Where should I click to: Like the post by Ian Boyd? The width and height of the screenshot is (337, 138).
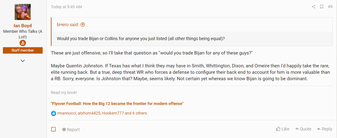coord(283,129)
